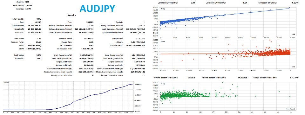305x115 pixels.
Task: Click Average loss trade value 10 998.49
Action: [x=140, y=65]
